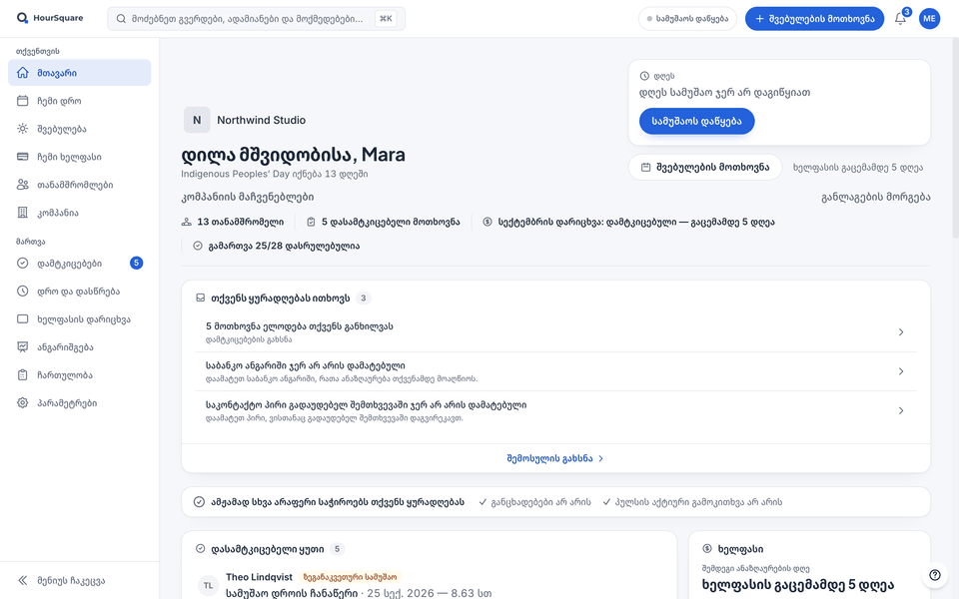Click the 5 badge on დამტკიცებები
The height and width of the screenshot is (599, 959).
coord(137,263)
